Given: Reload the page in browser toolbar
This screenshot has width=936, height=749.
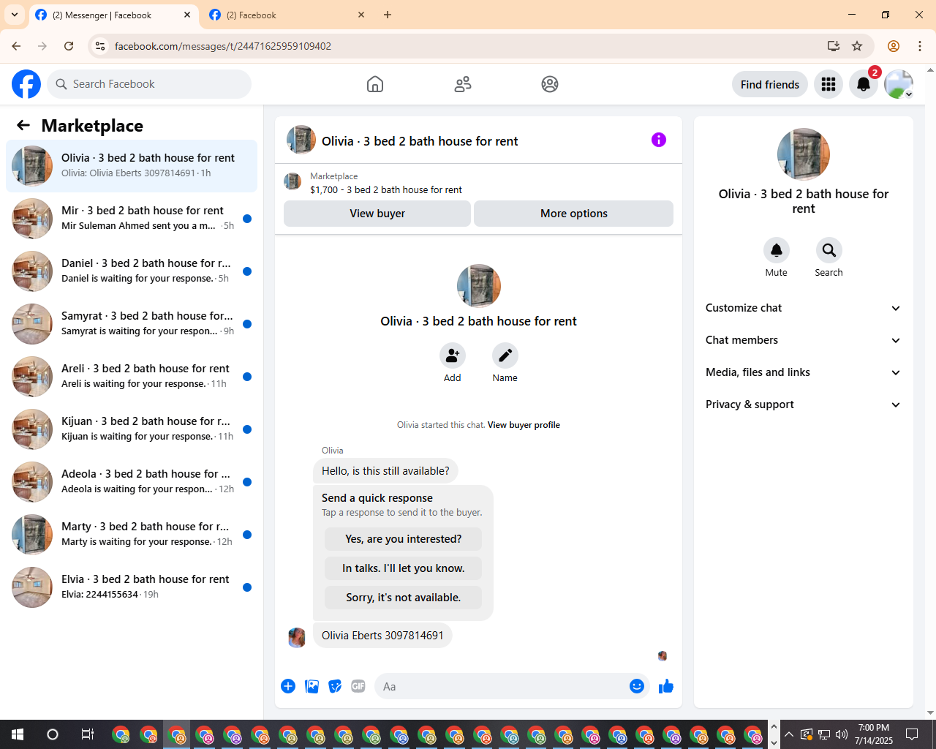Looking at the screenshot, I should 69,46.
